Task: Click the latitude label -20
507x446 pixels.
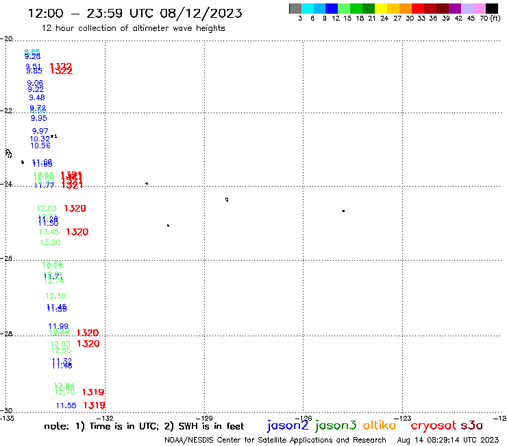Action: click(x=6, y=39)
